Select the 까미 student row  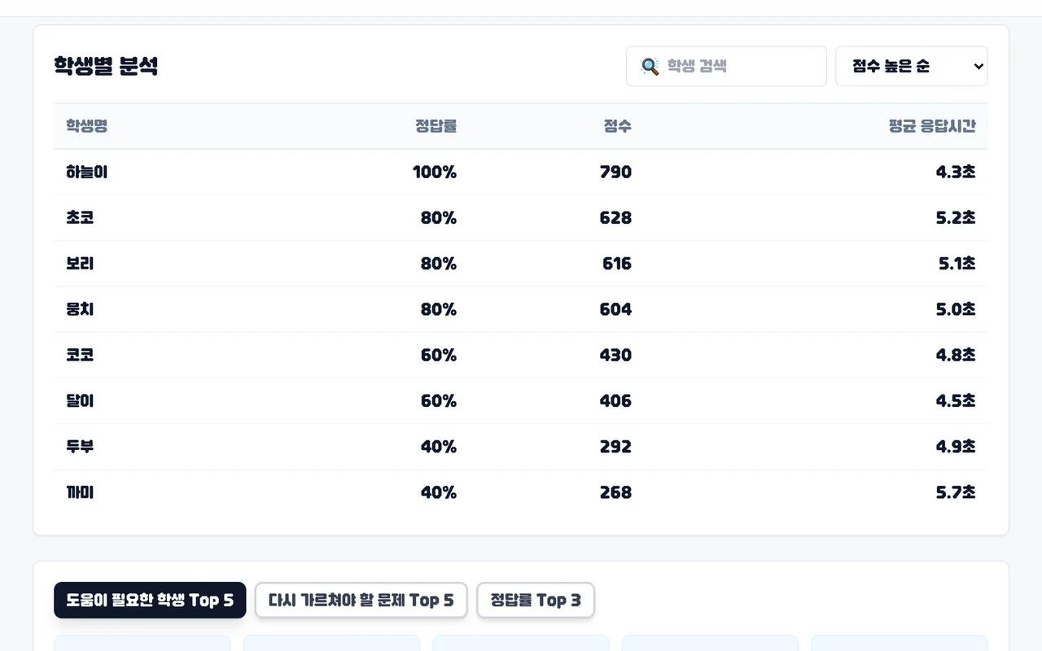521,492
